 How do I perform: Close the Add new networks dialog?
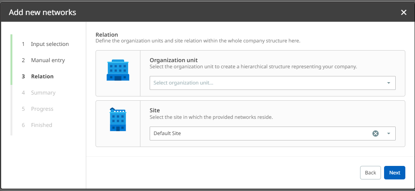(x=403, y=12)
